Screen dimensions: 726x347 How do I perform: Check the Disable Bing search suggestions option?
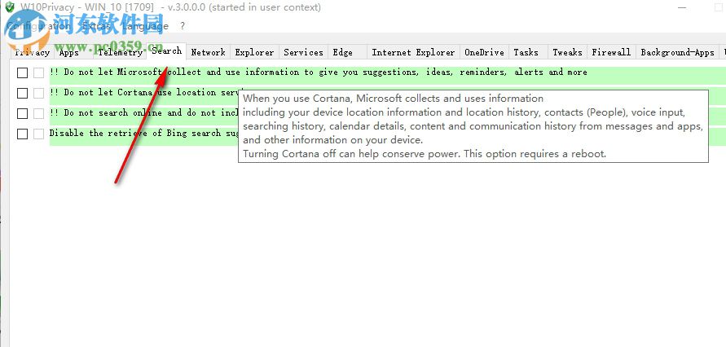tap(22, 134)
